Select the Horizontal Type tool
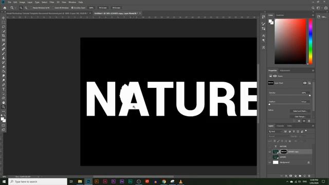The height and width of the screenshot is (185, 329). tap(4, 89)
